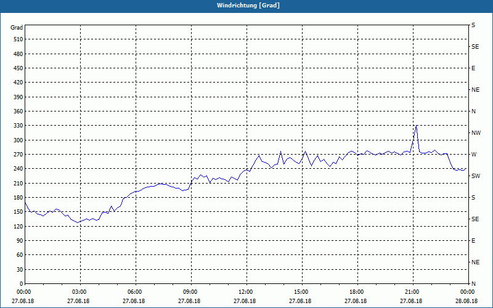Pick the 60 degree axis label
Image resolution: width=493 pixels, height=308 pixels.
pos(20,255)
